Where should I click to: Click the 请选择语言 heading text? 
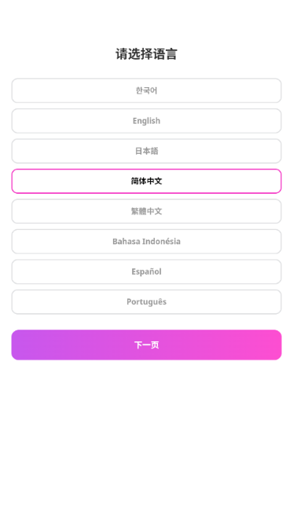click(x=146, y=54)
